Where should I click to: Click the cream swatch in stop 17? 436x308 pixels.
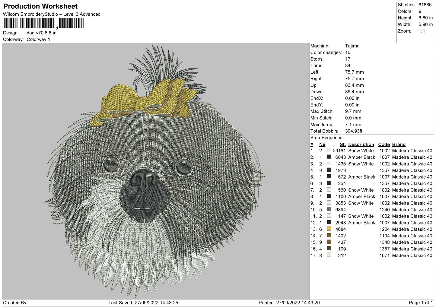pos(329,255)
